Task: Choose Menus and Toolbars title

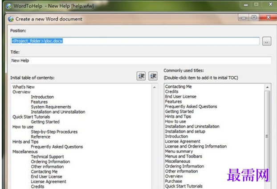Action: 183,156
